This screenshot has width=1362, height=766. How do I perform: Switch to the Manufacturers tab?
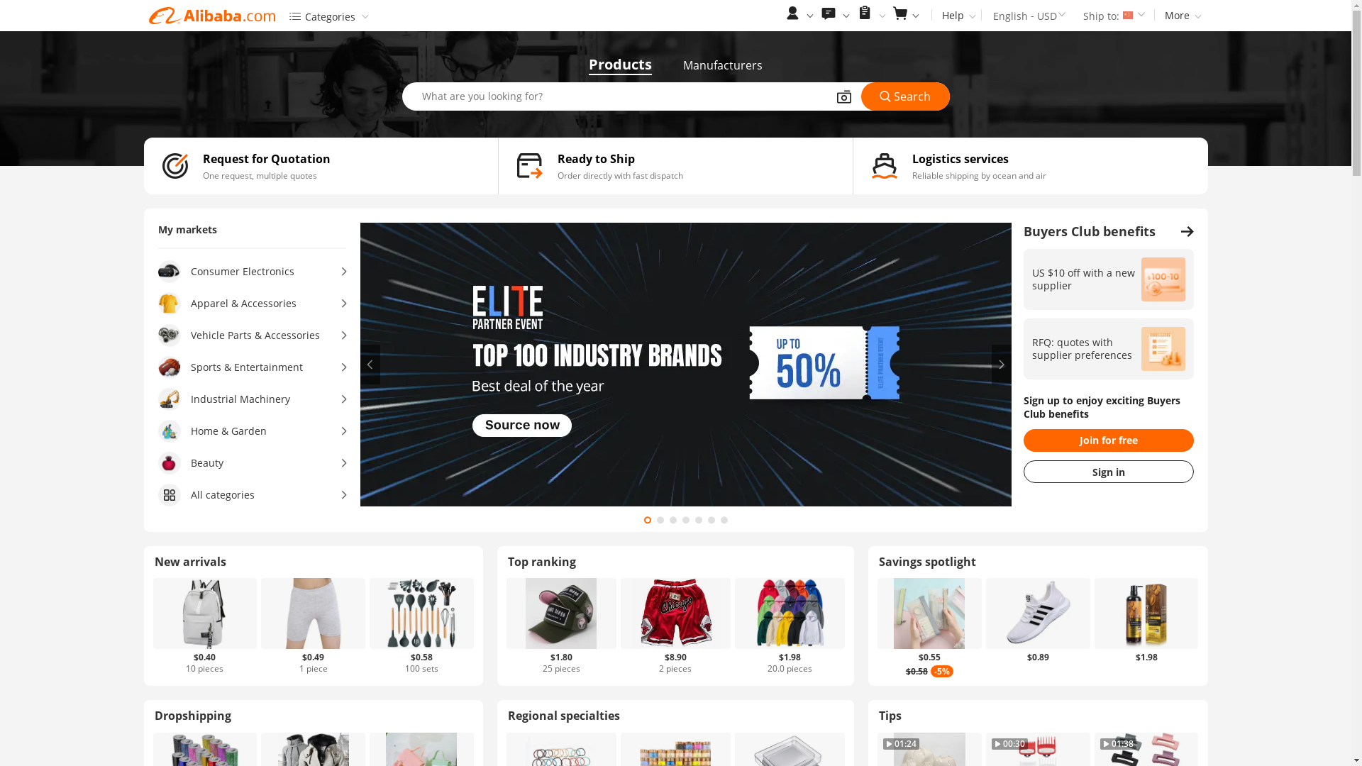722,65
